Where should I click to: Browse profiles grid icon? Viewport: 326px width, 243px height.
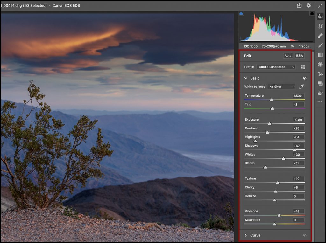click(x=303, y=67)
